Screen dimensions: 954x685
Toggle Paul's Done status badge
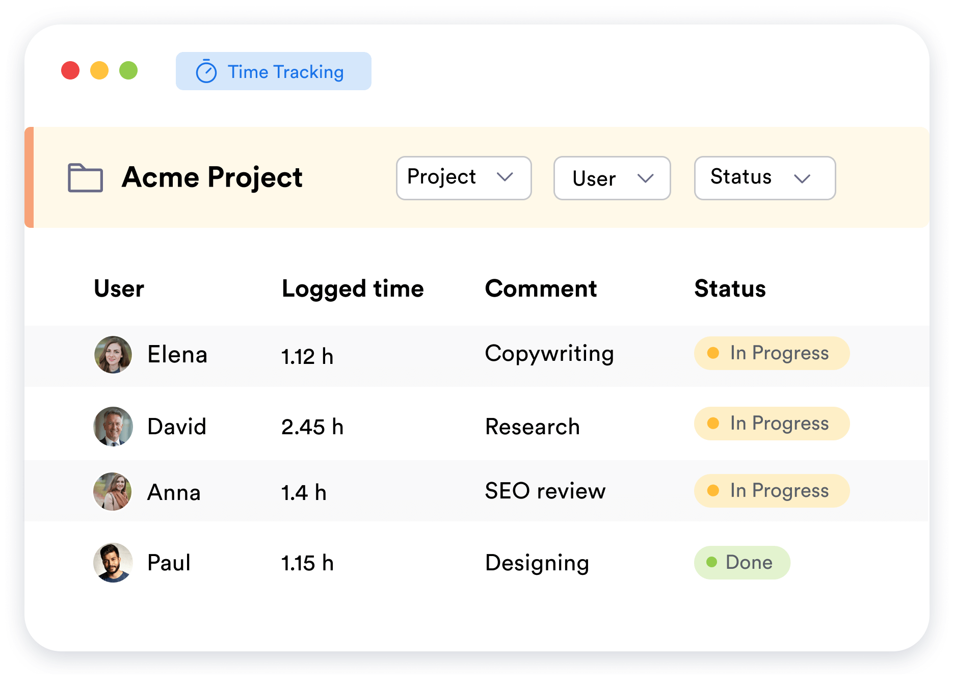point(742,562)
